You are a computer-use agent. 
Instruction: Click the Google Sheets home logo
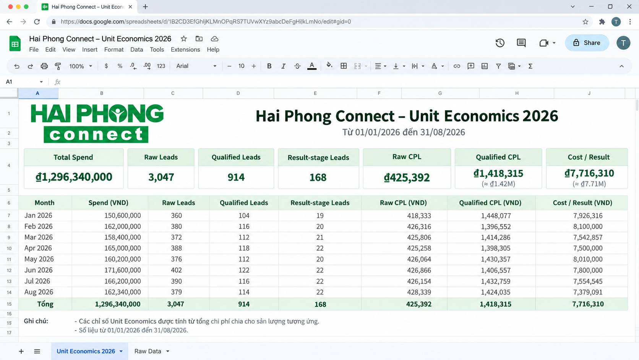click(x=15, y=43)
